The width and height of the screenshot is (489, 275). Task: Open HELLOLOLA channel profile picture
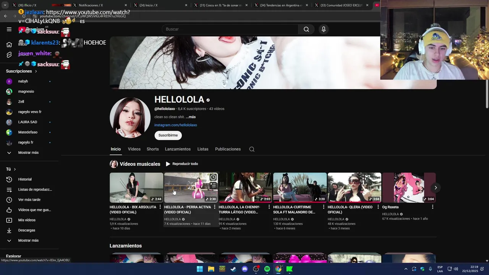click(x=130, y=118)
